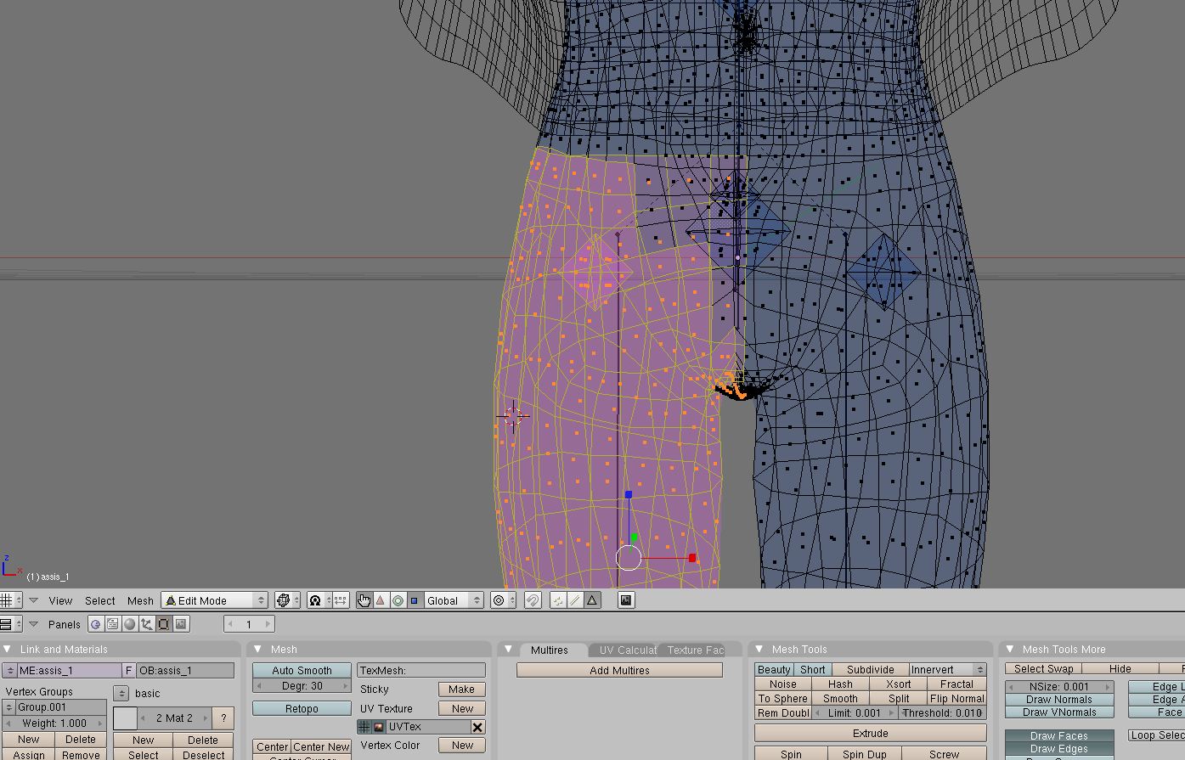This screenshot has height=760, width=1185.
Task: Open the Edit Mode dropdown
Action: (x=215, y=600)
